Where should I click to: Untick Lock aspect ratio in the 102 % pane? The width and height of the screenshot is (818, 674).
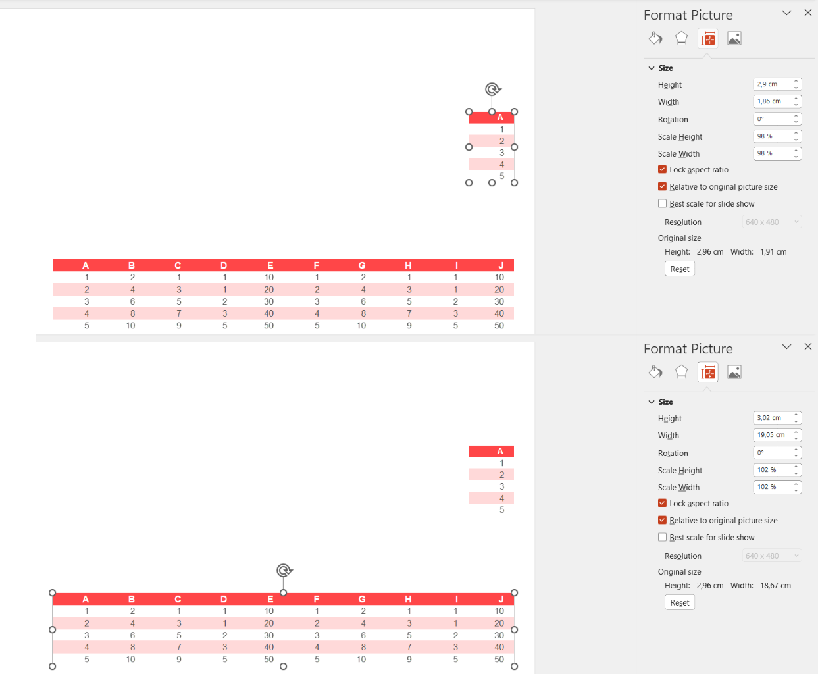click(662, 503)
